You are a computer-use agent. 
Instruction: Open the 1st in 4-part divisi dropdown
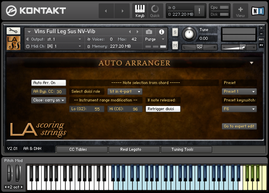(x=125, y=92)
